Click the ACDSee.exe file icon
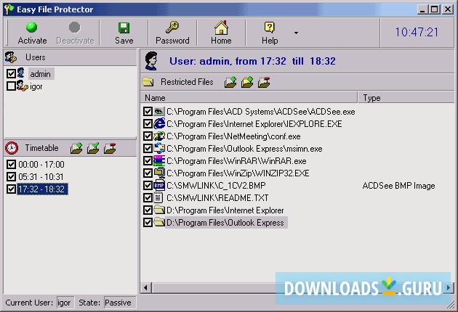Image resolution: width=458 pixels, height=312 pixels. [159, 112]
